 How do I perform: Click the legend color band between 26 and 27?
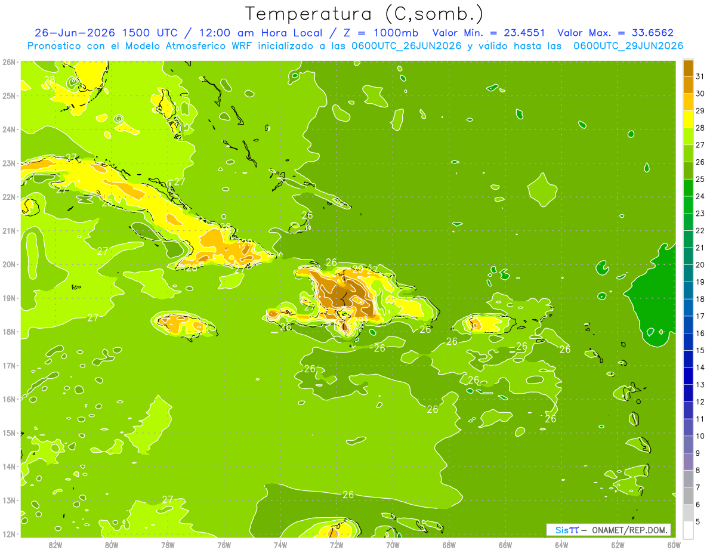pos(688,153)
